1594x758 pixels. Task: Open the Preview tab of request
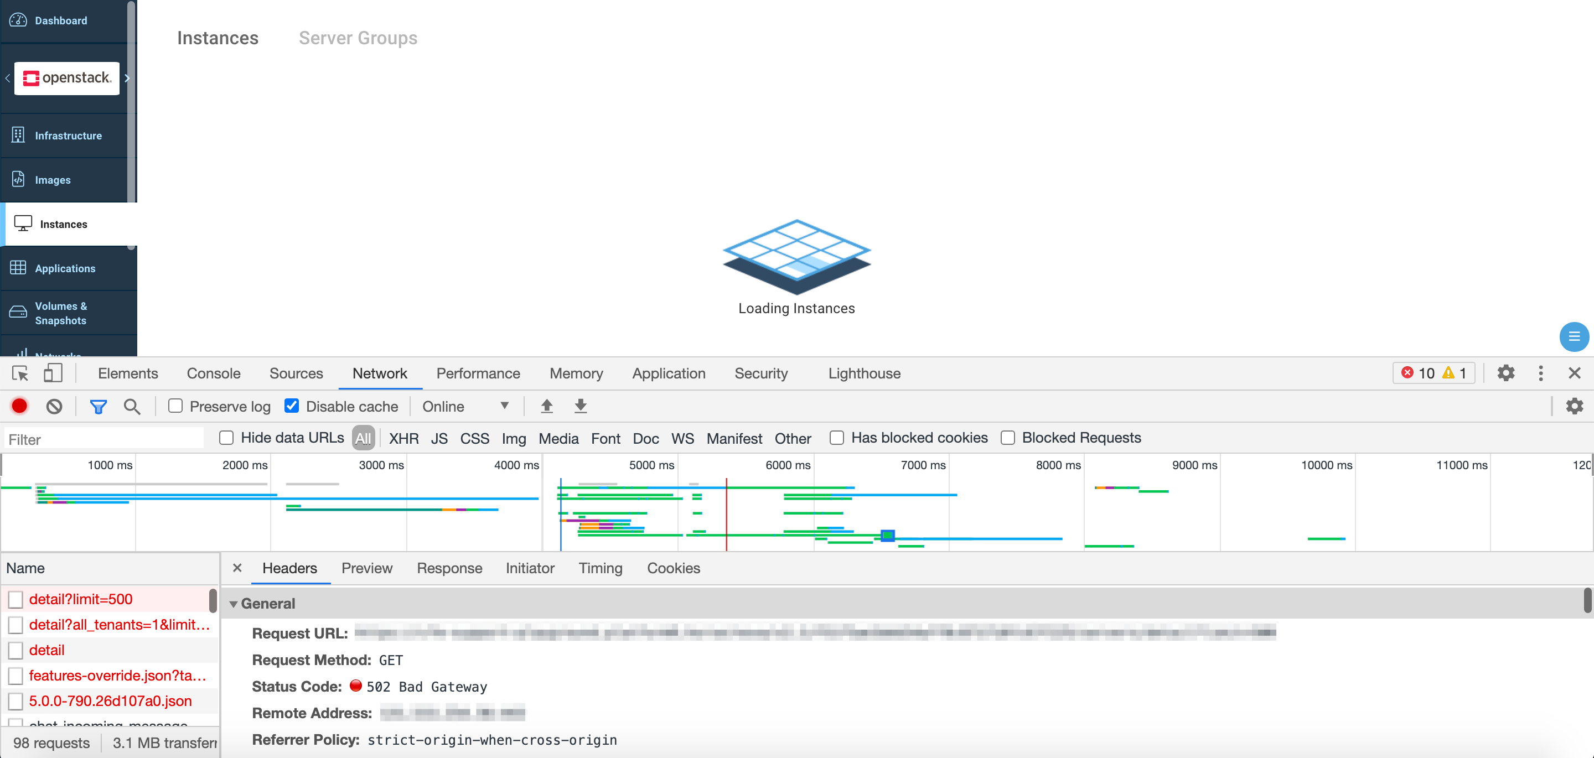tap(366, 568)
